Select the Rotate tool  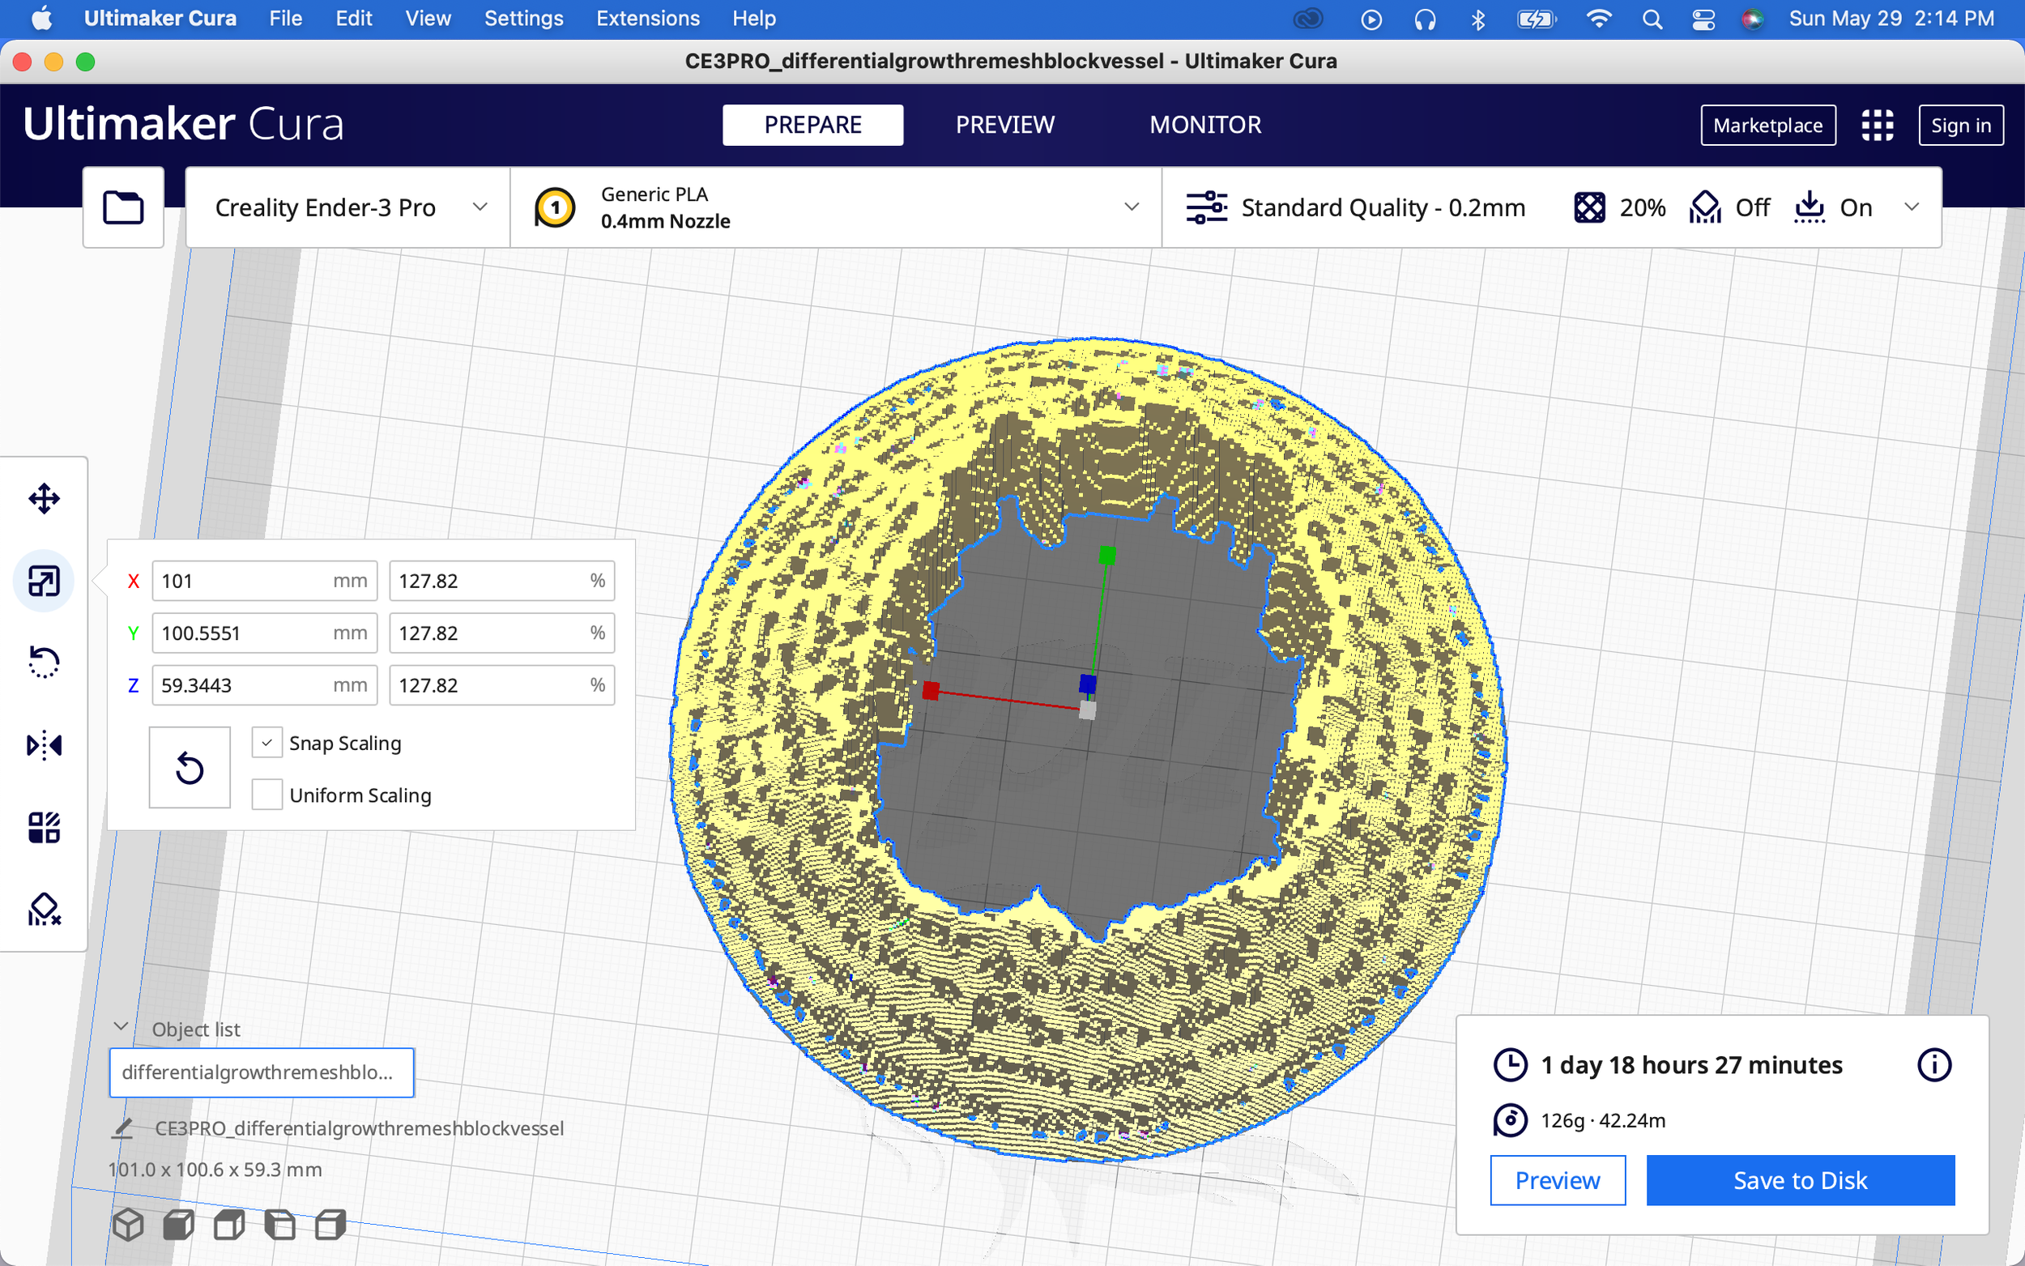(x=44, y=662)
